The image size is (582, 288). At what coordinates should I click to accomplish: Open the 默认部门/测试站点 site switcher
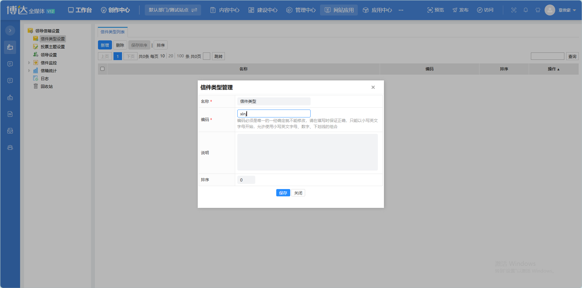click(x=173, y=10)
